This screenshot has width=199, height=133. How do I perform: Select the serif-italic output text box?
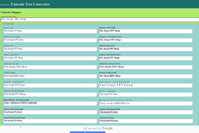click(50, 40)
